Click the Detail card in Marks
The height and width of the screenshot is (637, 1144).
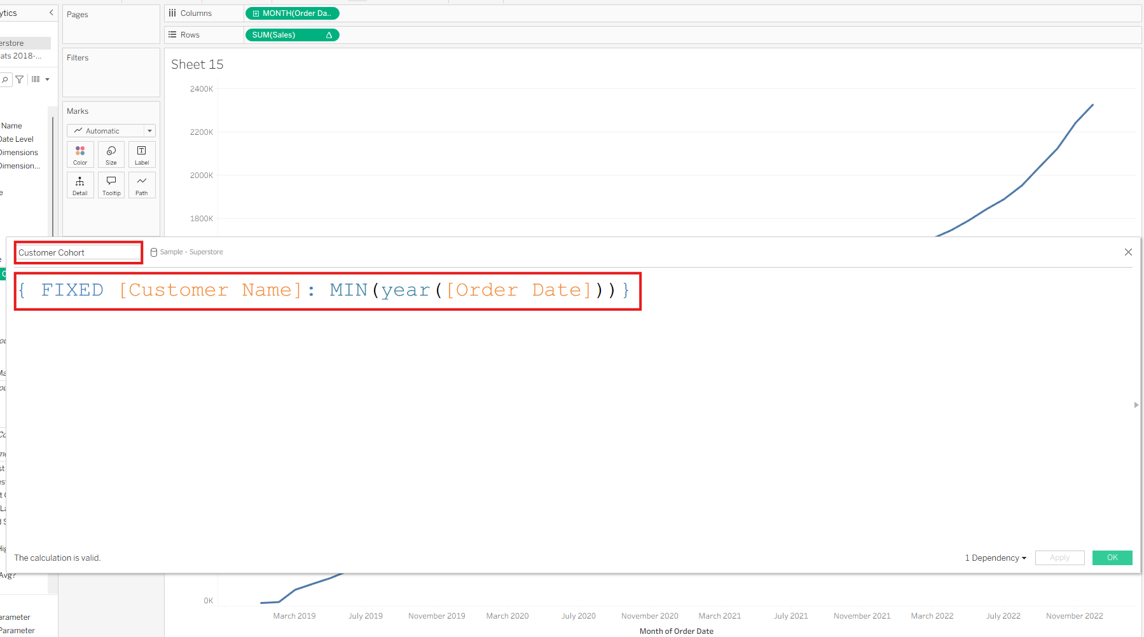[80, 185]
